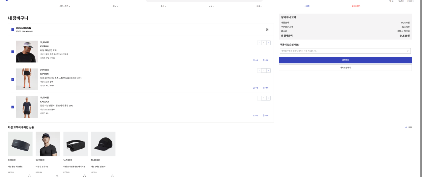Image resolution: width=422 pixels, height=177 pixels.
Task: Open the 클리어런스 navigation link
Action: tap(356, 6)
